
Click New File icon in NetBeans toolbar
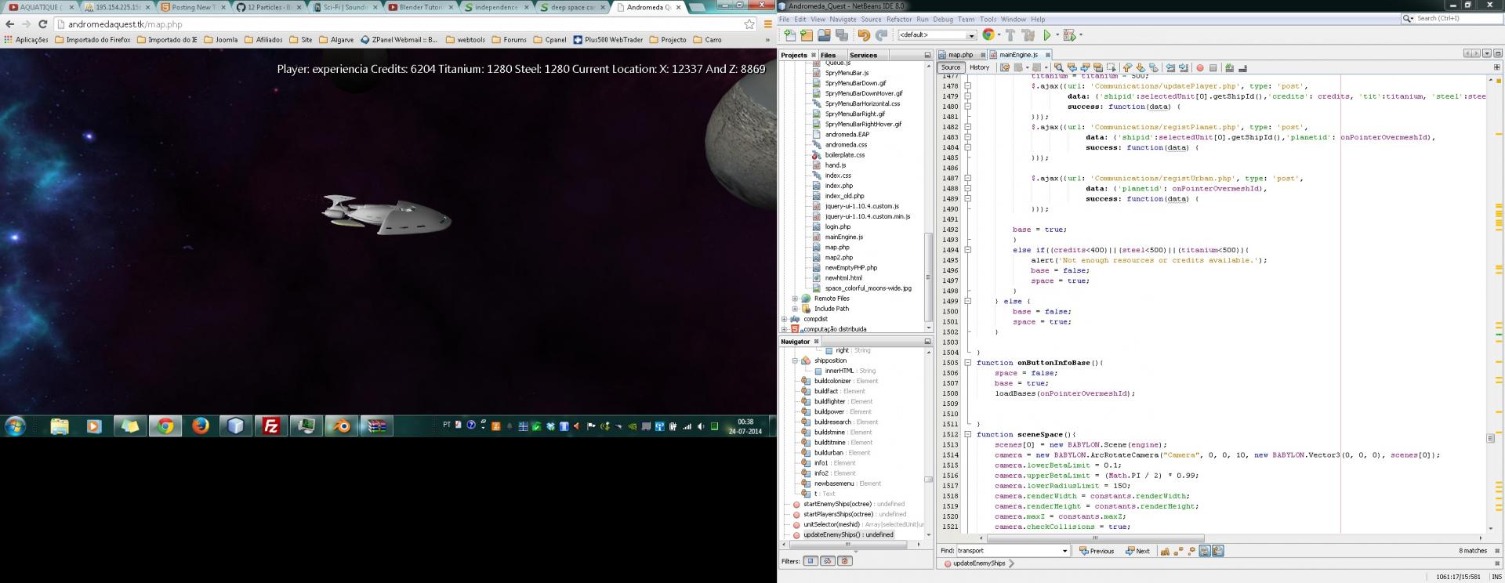click(x=790, y=35)
